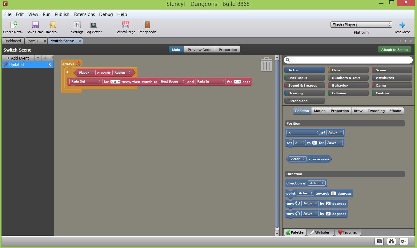Viewport: 417px width, 248px height.
Task: Click the degrees value field in point block
Action: [x=333, y=193]
